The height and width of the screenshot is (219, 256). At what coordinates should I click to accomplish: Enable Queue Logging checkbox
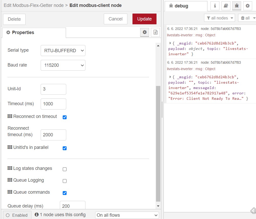pos(65,181)
